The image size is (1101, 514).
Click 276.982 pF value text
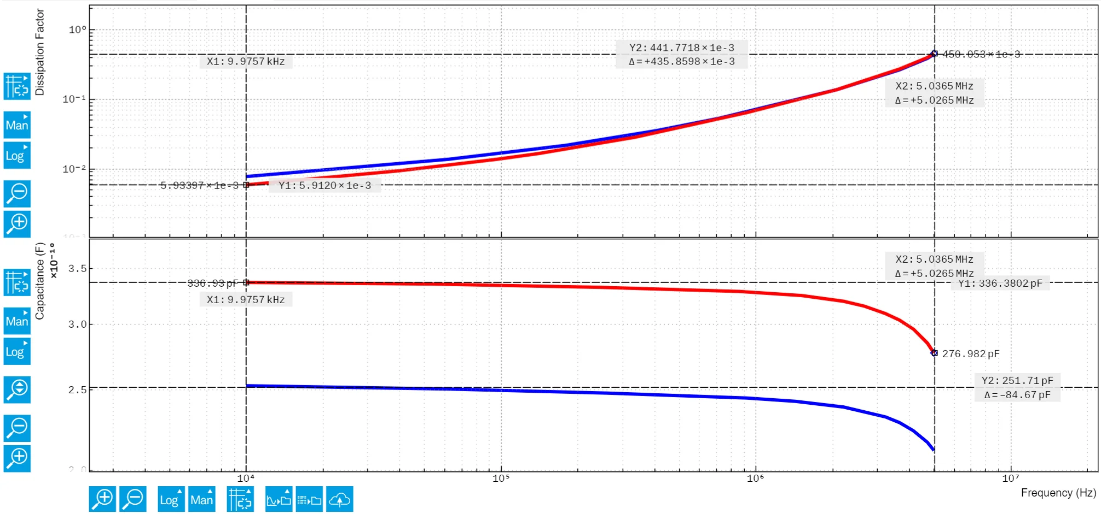tap(971, 353)
